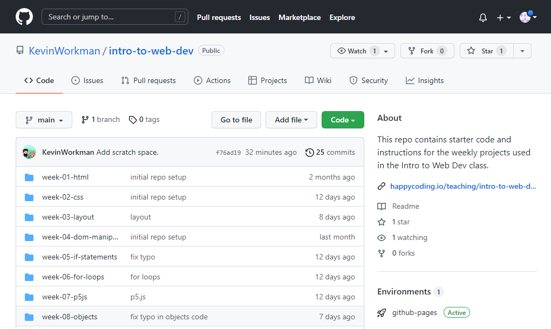Viewport: 551px width, 329px height.
Task: Open the user avatar menu
Action: [528, 17]
